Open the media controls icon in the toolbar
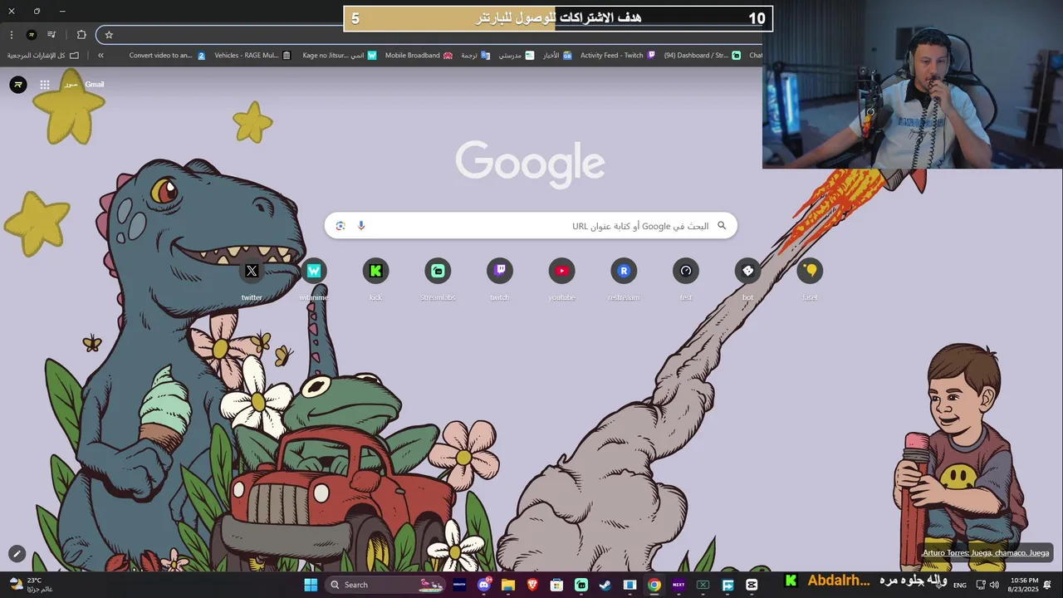The height and width of the screenshot is (598, 1063). click(51, 35)
